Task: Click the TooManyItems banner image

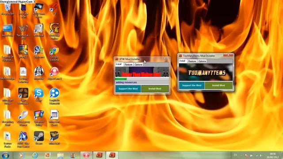Action: 206,72
